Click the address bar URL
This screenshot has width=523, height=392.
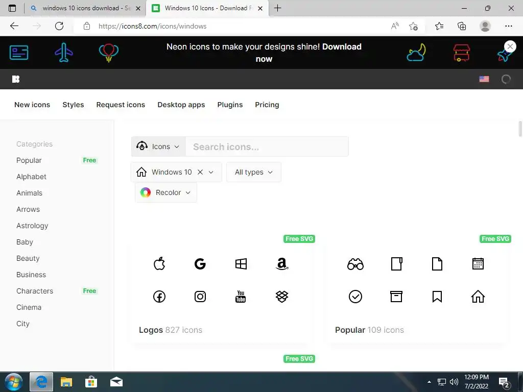click(x=152, y=26)
